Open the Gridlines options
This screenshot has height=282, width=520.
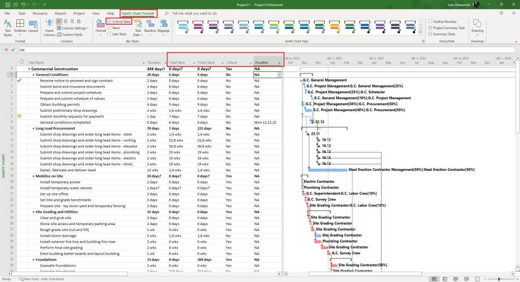(20, 28)
